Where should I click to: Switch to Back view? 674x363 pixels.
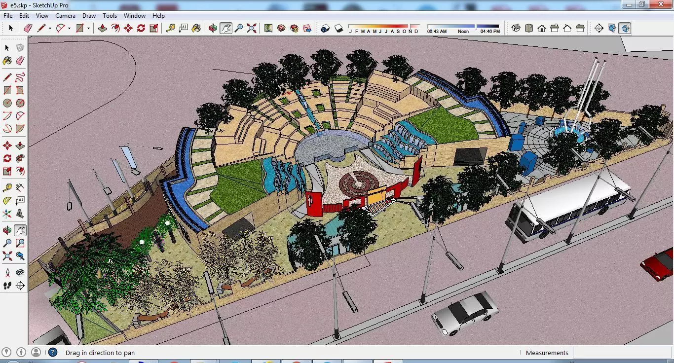pyautogui.click(x=567, y=29)
